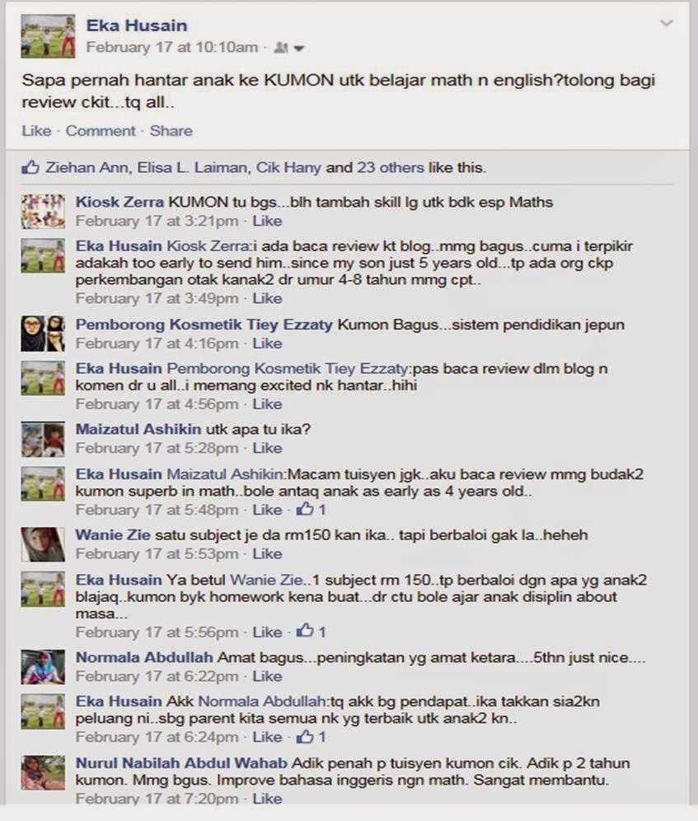698x821 pixels.
Task: Click Comment under the post
Action: pos(100,131)
